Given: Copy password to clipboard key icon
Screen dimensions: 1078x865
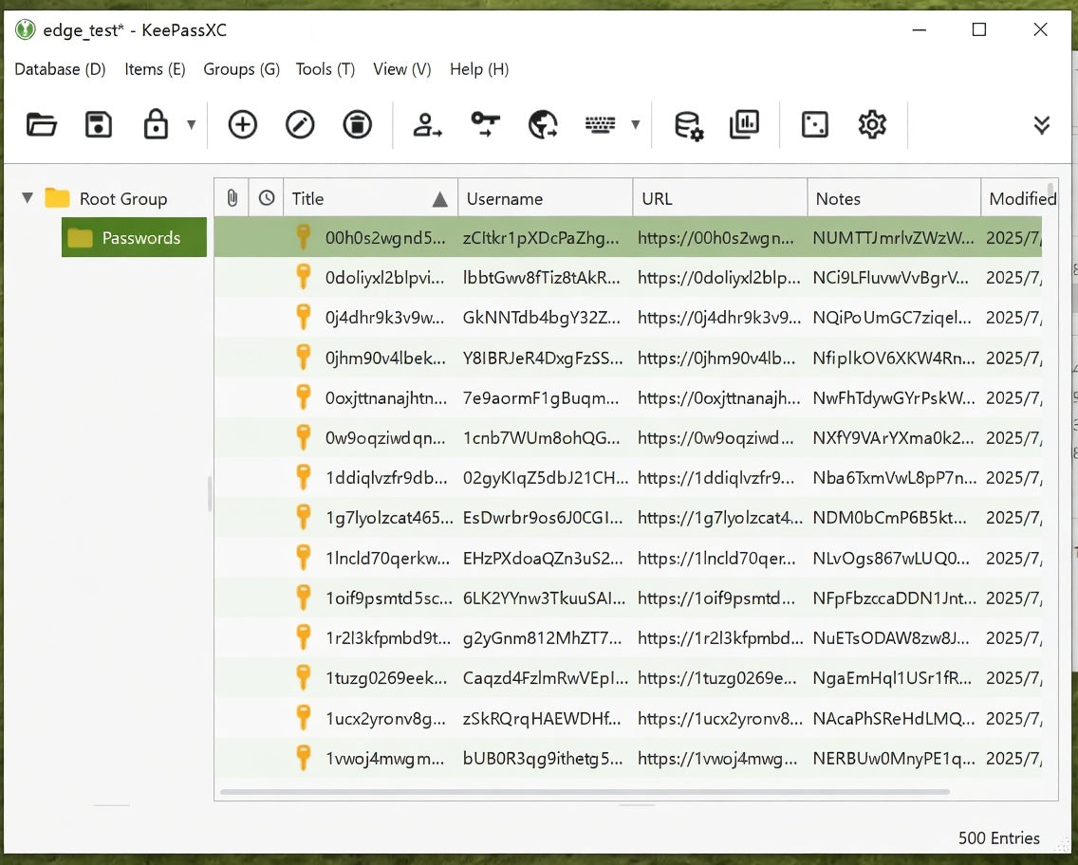Looking at the screenshot, I should (x=485, y=125).
